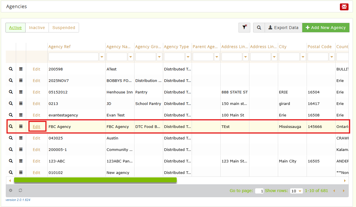356x207 pixels.
Task: Open the row menu for FBC Agency
Action: (x=21, y=126)
